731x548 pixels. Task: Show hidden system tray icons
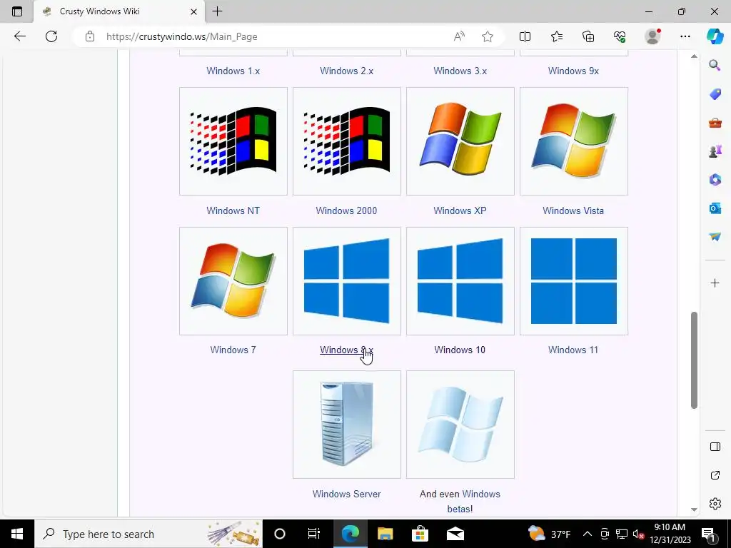pyautogui.click(x=588, y=534)
